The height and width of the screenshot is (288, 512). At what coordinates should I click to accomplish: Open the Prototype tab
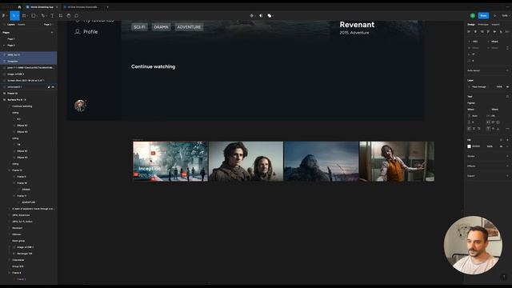(x=483, y=25)
